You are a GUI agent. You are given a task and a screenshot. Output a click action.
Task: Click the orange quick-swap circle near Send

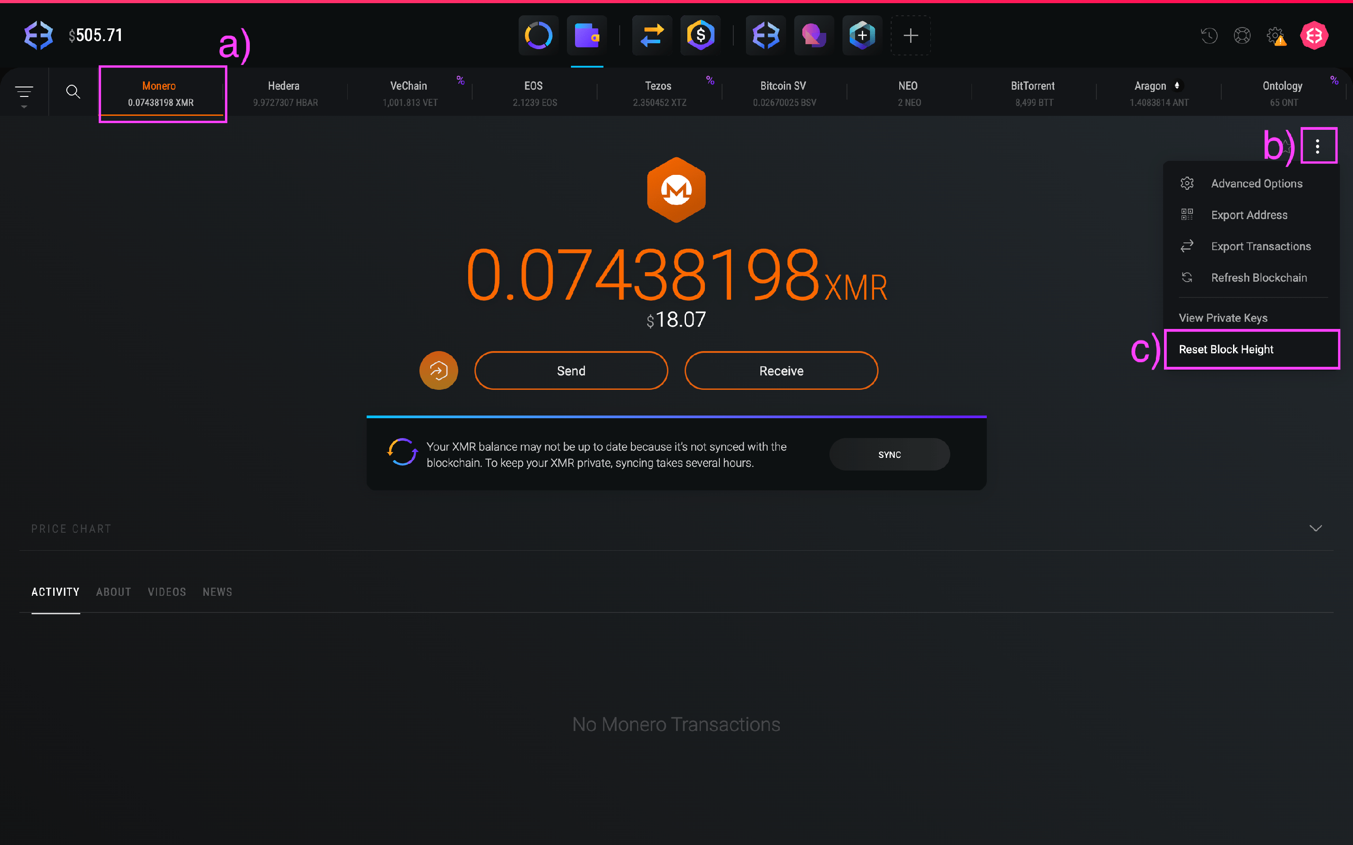pyautogui.click(x=439, y=370)
